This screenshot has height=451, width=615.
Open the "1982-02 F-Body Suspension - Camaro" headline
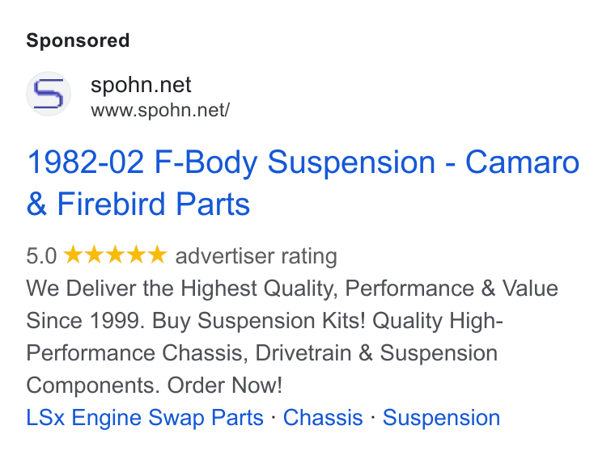tap(303, 162)
